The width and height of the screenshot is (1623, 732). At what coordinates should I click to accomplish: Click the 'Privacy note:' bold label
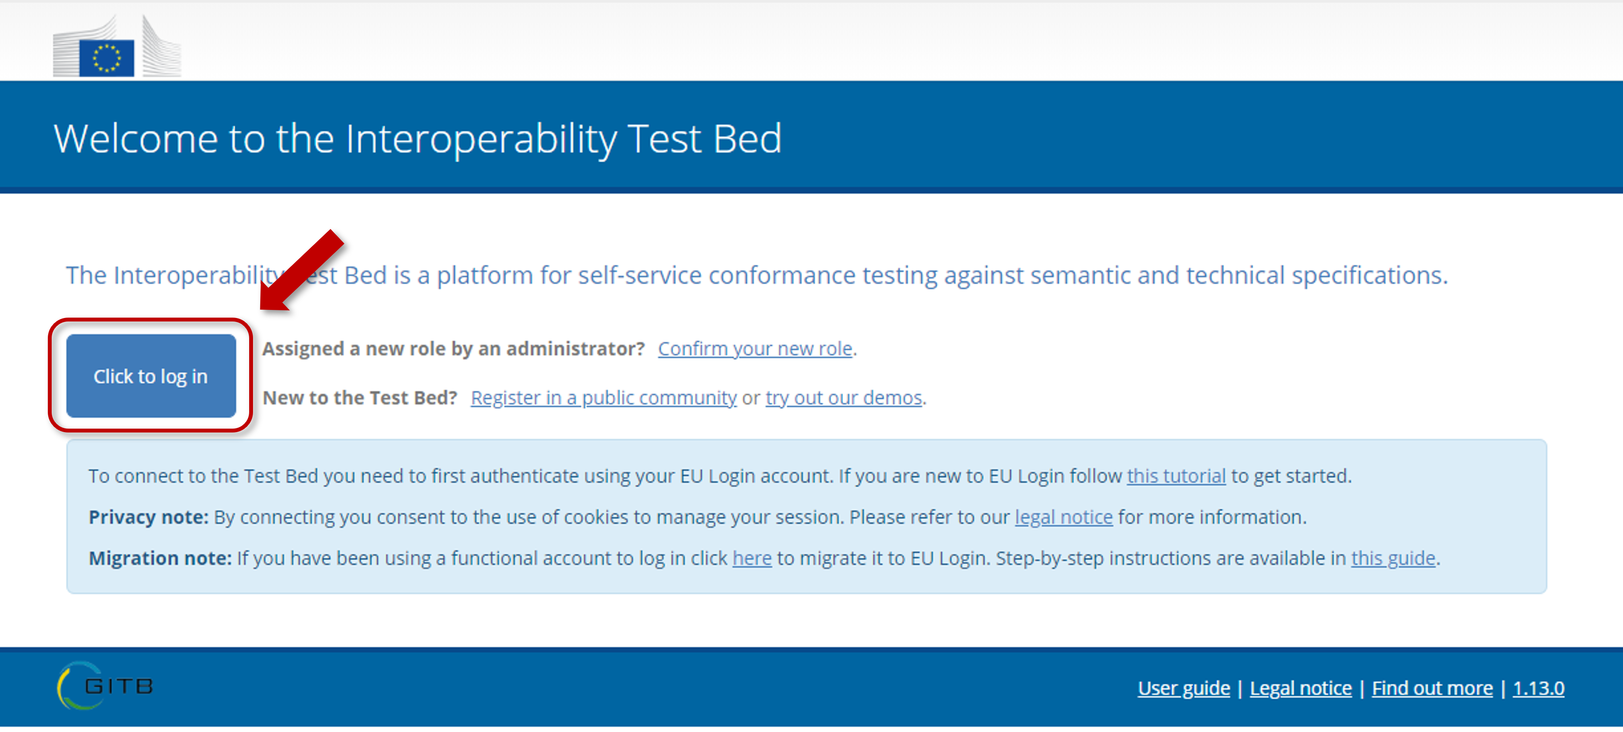[x=148, y=517]
